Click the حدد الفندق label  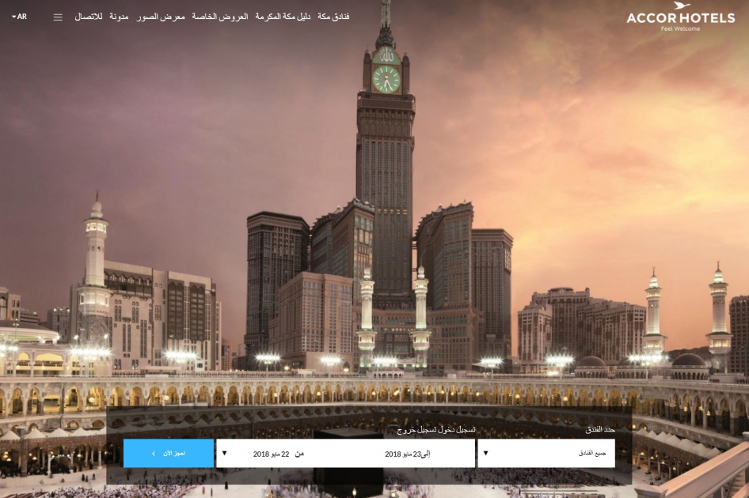(599, 429)
